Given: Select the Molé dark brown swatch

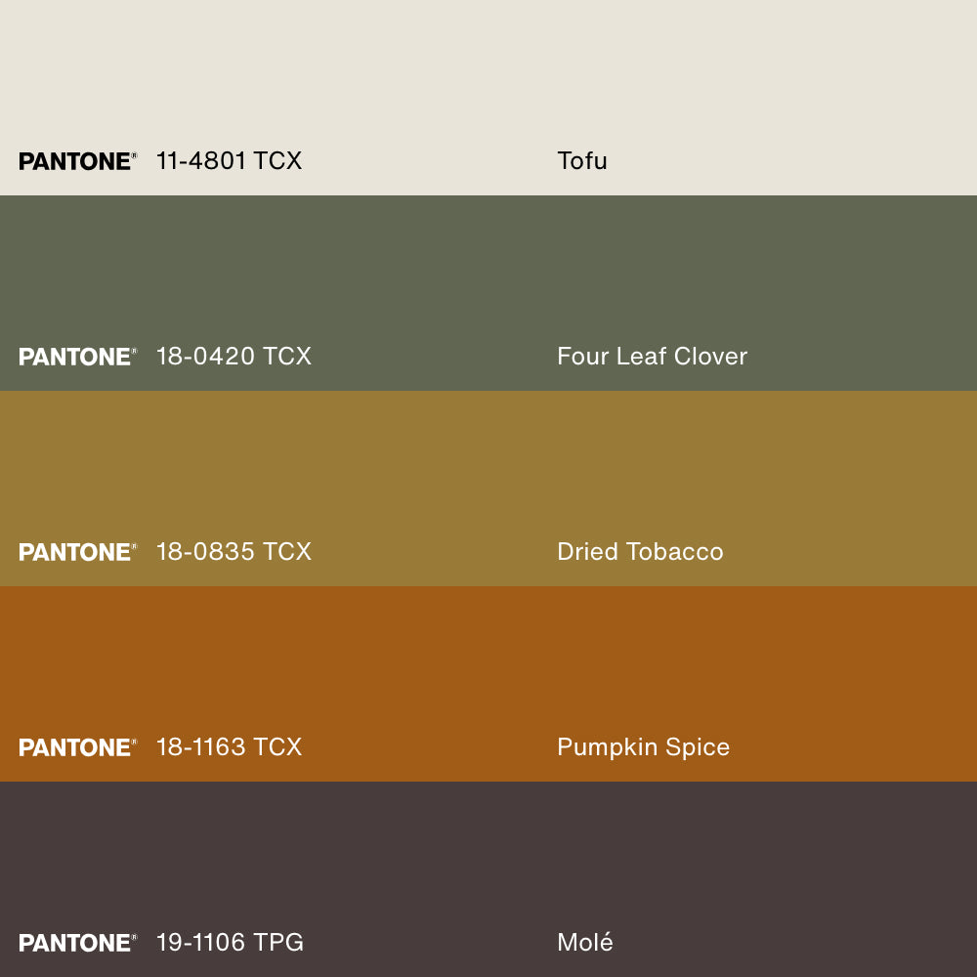Looking at the screenshot, I should pyautogui.click(x=488, y=879).
